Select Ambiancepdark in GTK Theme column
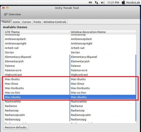Screen dimensions: 141x132 click(x=37, y=39)
